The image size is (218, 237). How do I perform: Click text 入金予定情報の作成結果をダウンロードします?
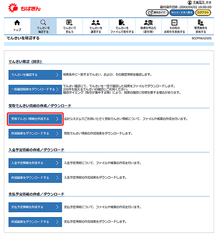95,177
